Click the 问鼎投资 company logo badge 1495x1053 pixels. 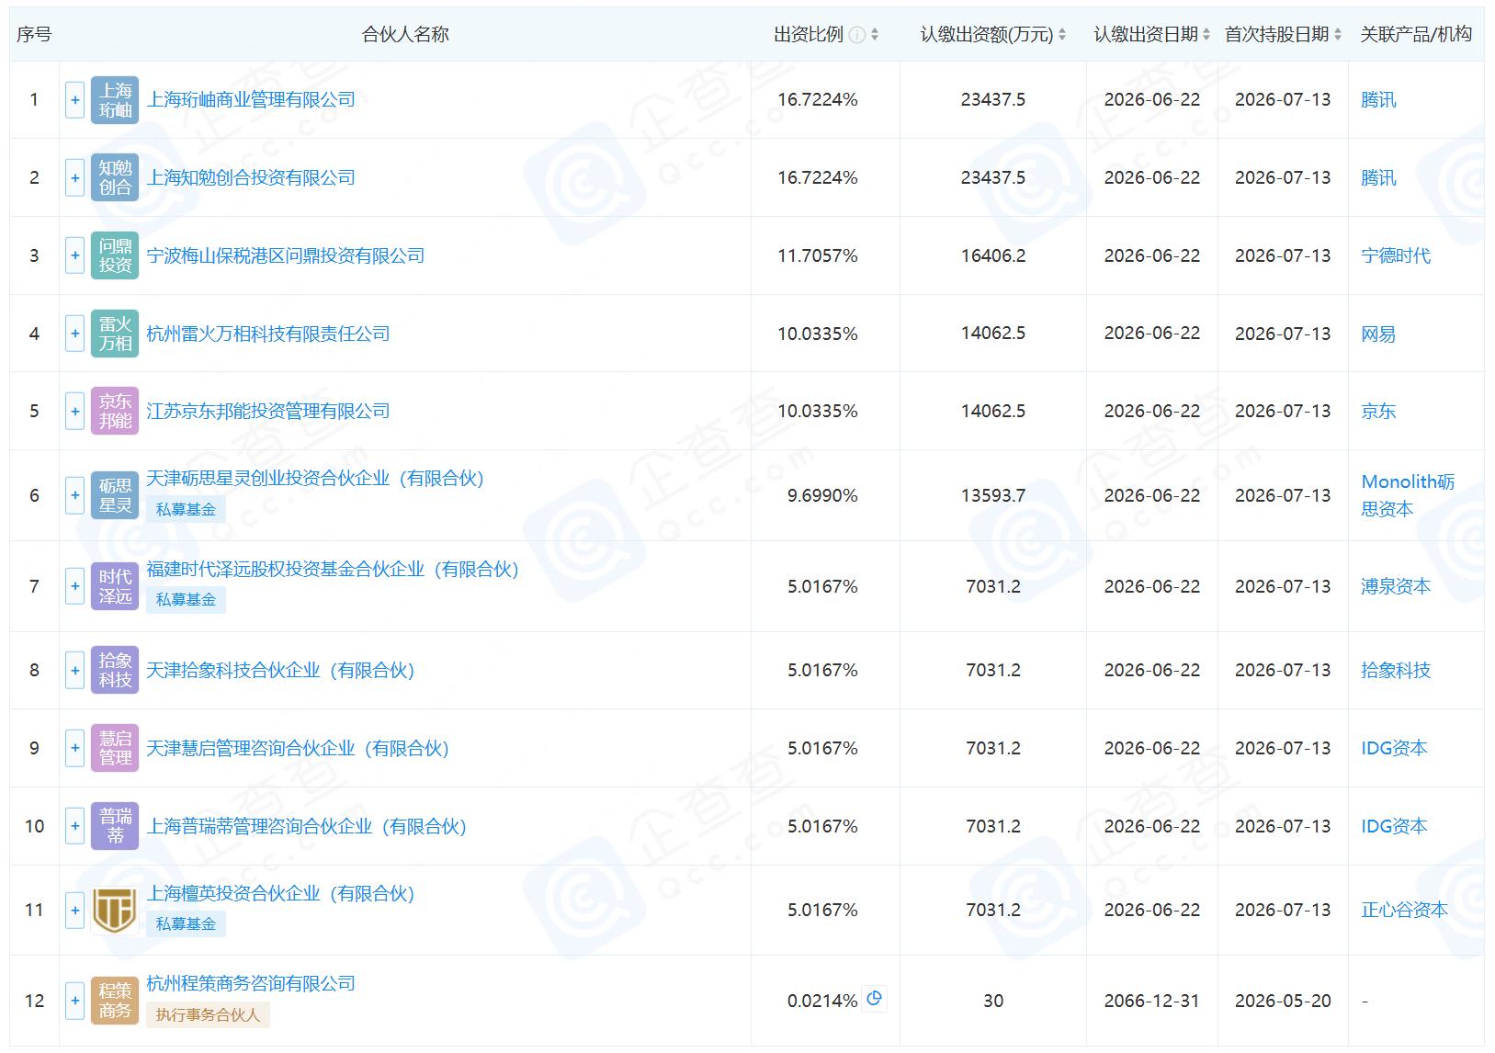(x=115, y=255)
